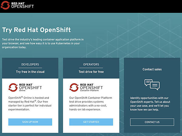The width and height of the screenshot is (182, 136).
Task: Click the 'Test drive the industry's leading' paragraph
Action: (43, 43)
